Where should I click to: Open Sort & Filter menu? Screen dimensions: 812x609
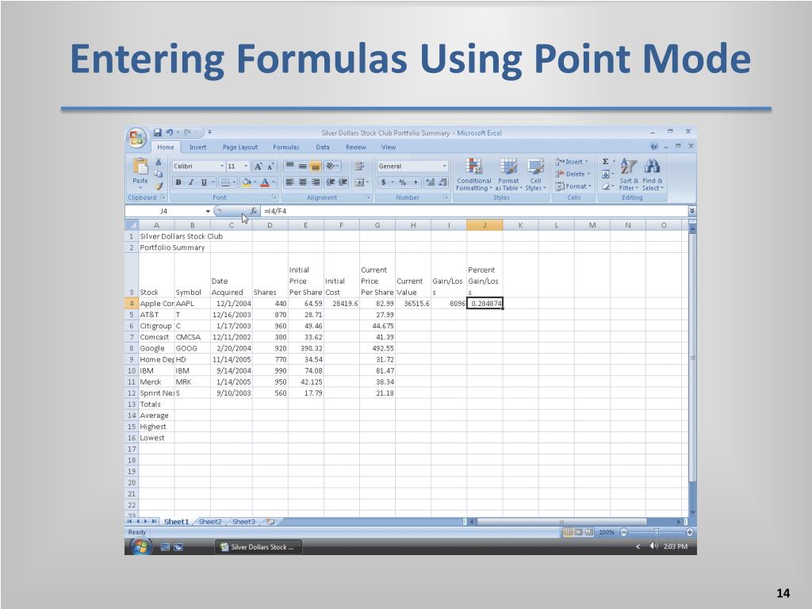629,175
